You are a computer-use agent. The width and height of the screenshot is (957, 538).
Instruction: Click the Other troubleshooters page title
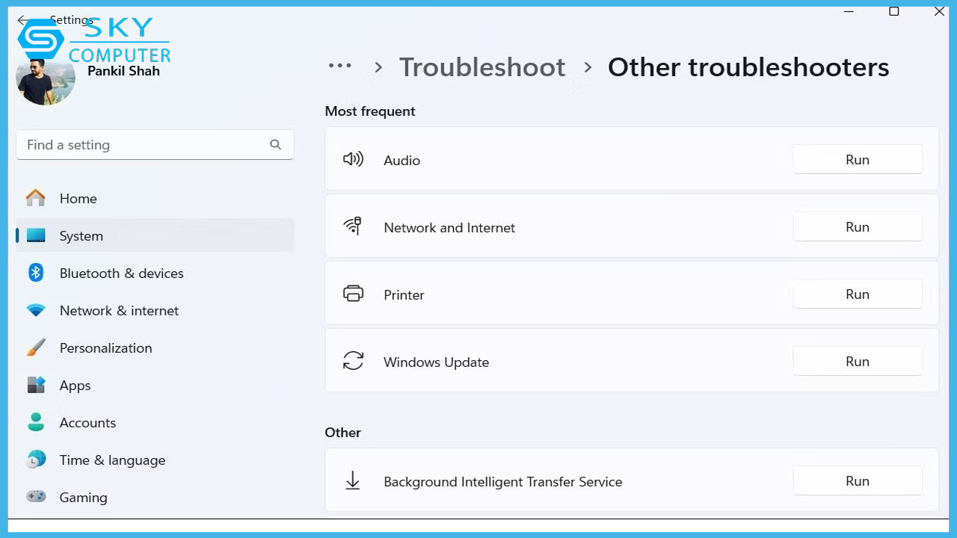(748, 67)
